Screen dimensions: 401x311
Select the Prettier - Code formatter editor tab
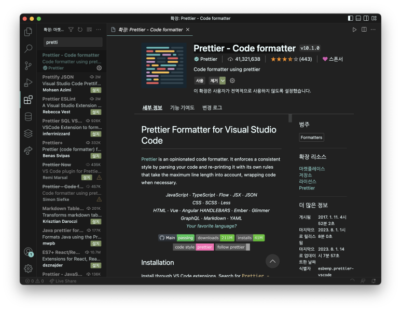point(150,30)
